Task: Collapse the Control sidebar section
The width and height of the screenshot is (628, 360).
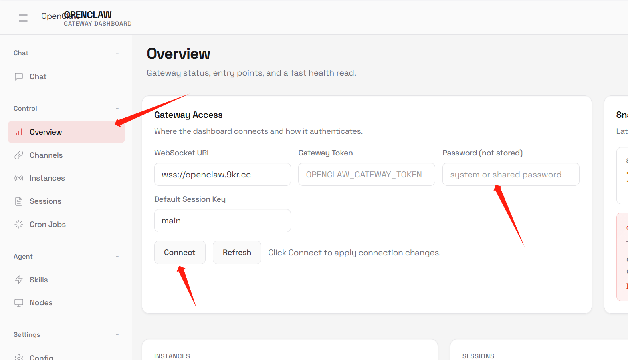Action: tap(117, 109)
